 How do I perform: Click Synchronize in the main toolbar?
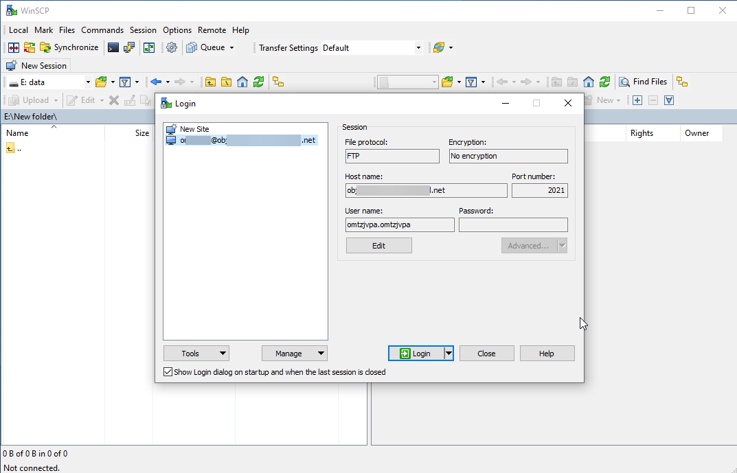tap(69, 47)
